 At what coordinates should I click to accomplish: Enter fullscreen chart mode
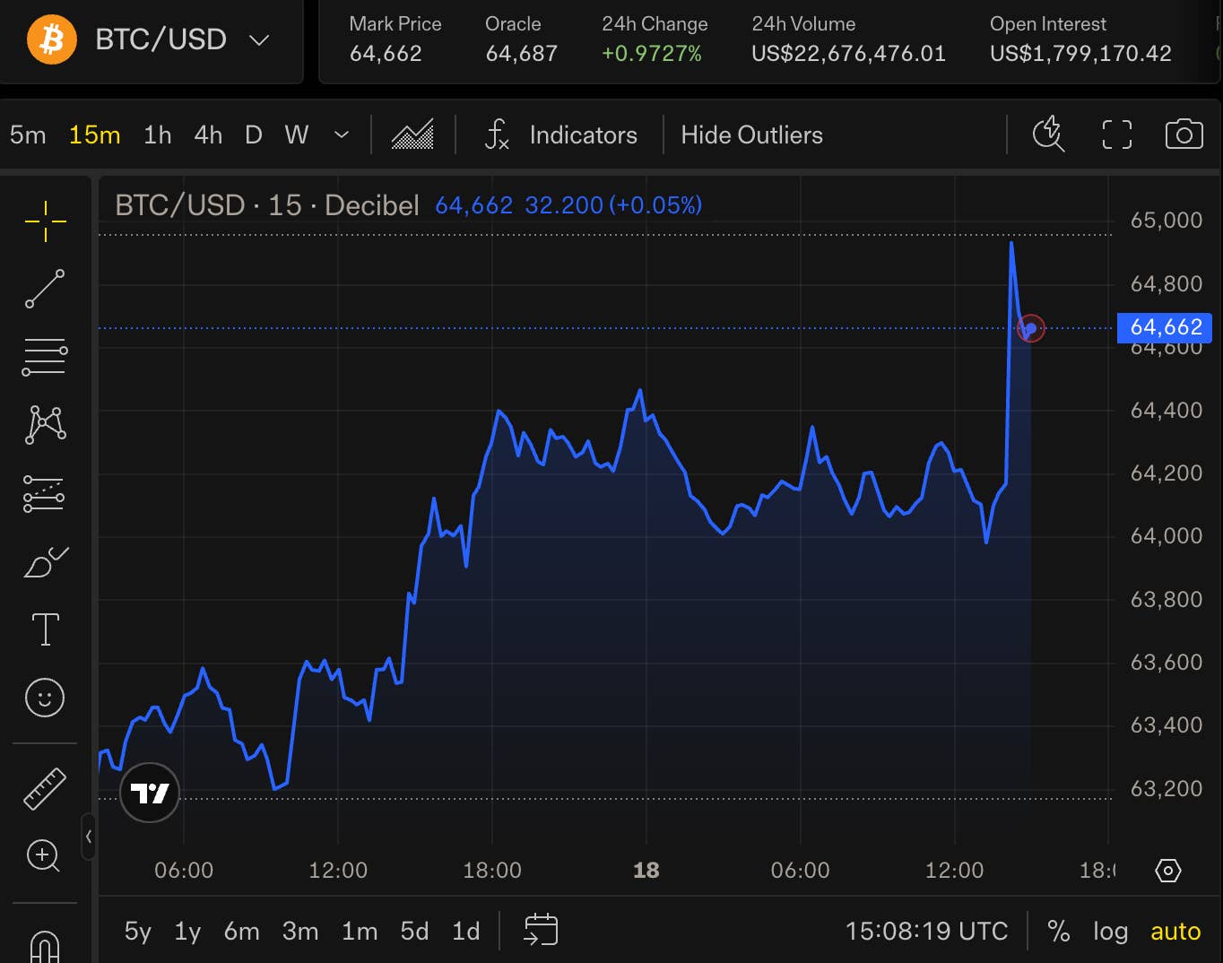(x=1116, y=134)
